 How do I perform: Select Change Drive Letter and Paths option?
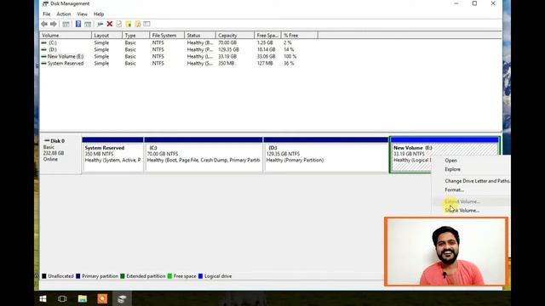(477, 181)
